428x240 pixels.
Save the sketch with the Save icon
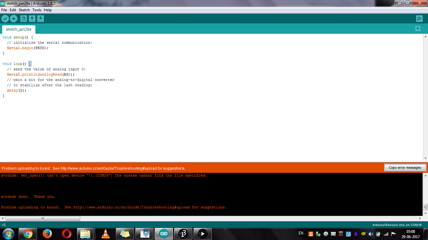pos(40,19)
